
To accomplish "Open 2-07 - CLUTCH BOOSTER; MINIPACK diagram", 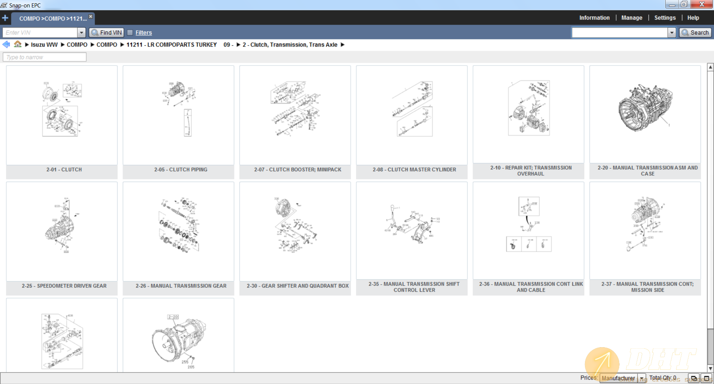I will (x=295, y=115).
